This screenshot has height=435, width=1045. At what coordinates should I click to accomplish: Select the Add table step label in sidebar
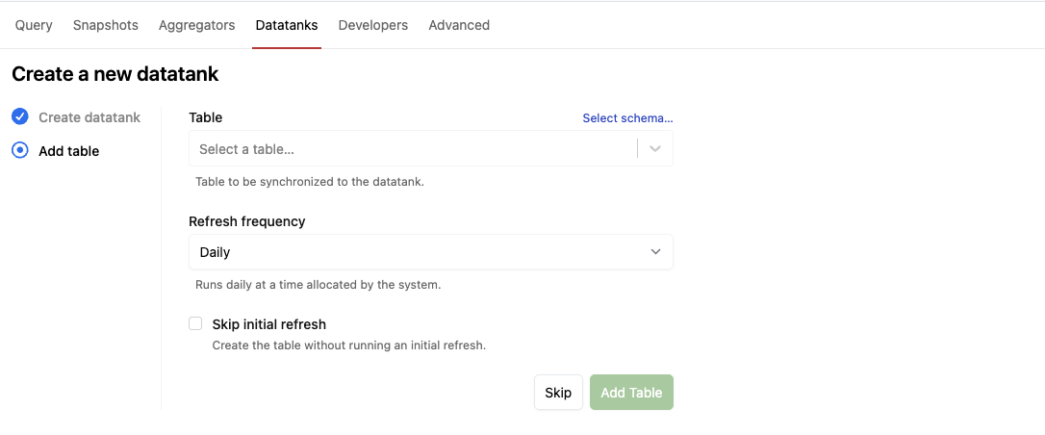click(68, 151)
